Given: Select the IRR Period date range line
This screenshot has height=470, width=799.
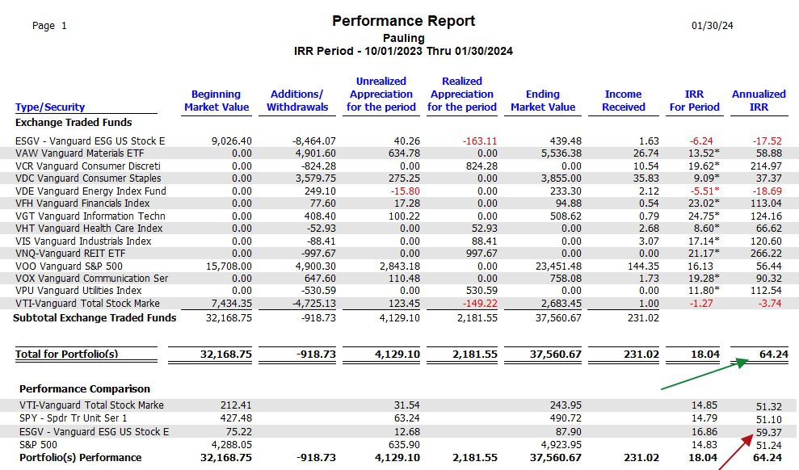Looking at the screenshot, I should (403, 51).
